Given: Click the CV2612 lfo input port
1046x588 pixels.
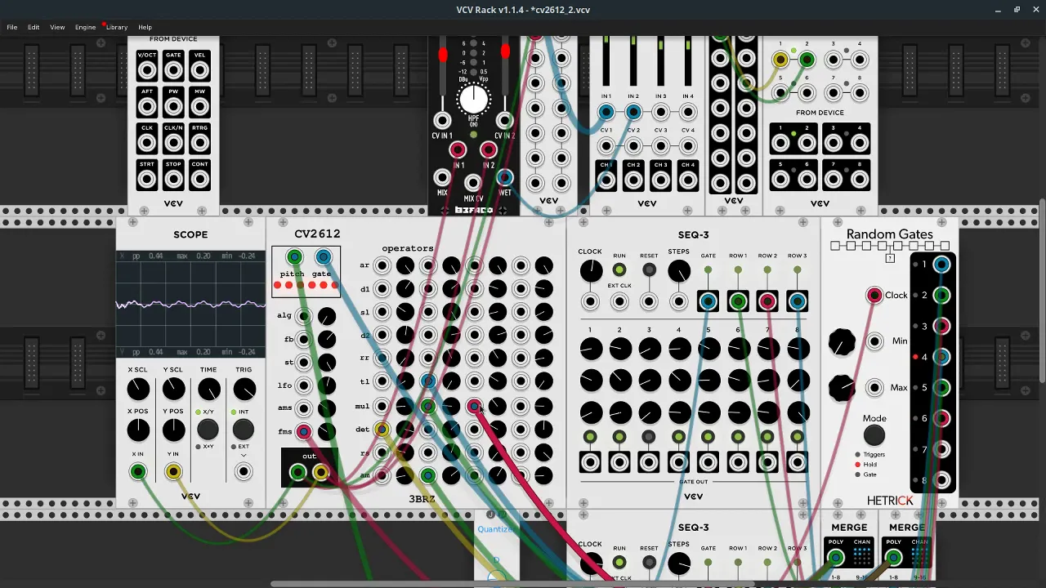Looking at the screenshot, I should [x=304, y=385].
